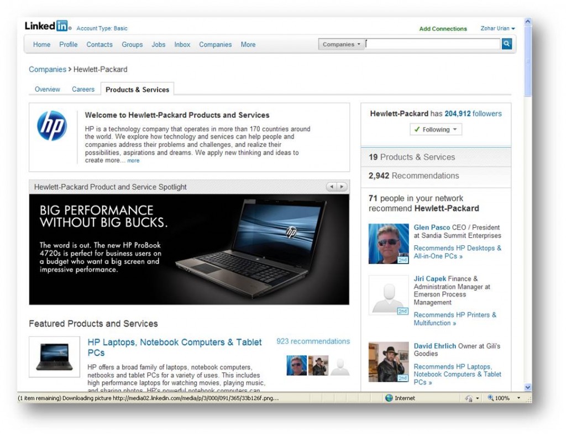Click third blank recommender avatar

(x=340, y=365)
